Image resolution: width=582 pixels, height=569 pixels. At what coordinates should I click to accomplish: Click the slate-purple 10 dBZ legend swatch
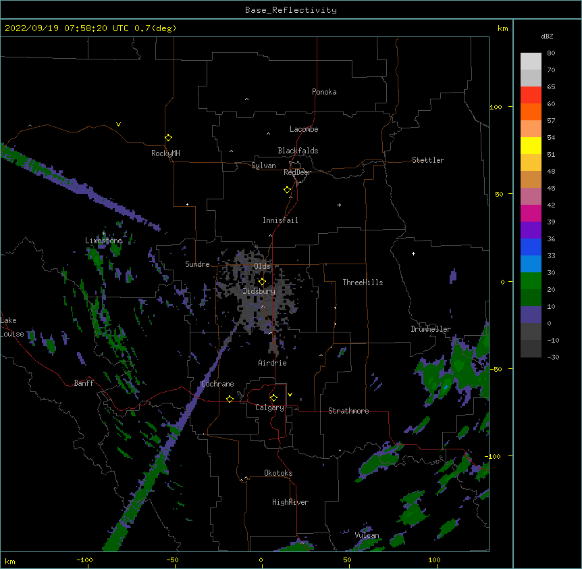pos(531,315)
